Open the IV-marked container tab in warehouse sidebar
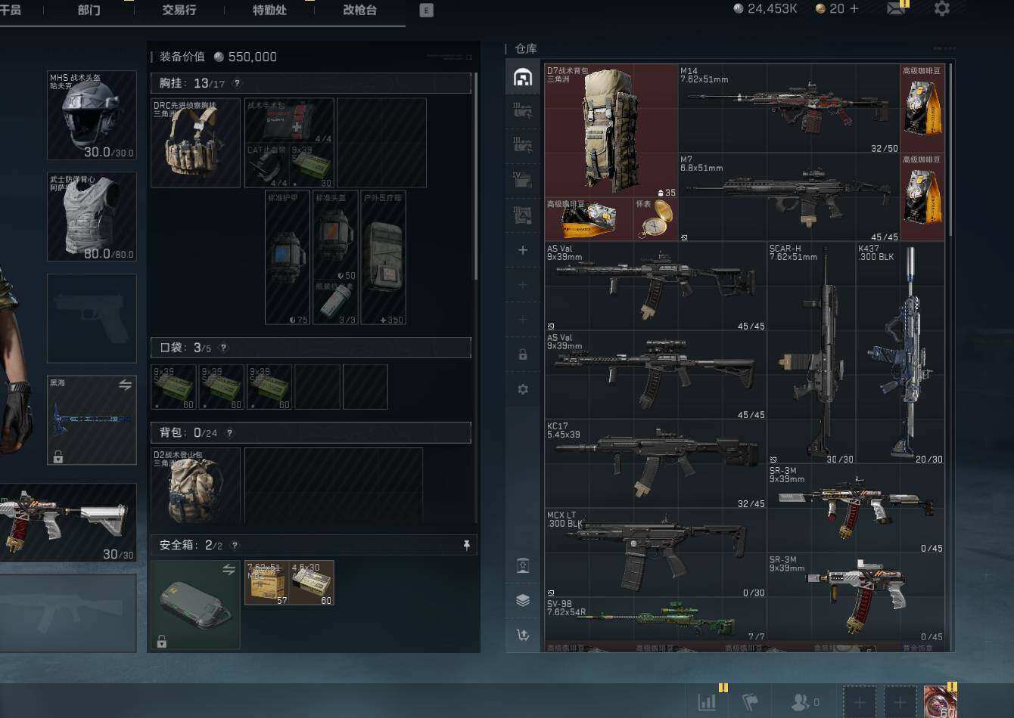The height and width of the screenshot is (718, 1014). pos(522,180)
